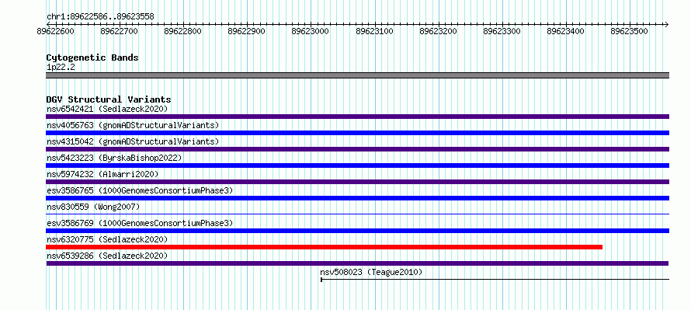Select the red nsv6320775 variant bar
Image resolution: width=691 pixels, height=310 pixels.
[324, 247]
